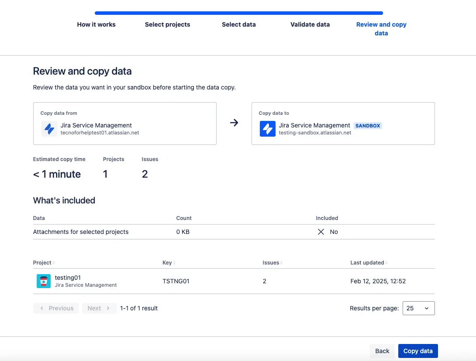This screenshot has width=476, height=361.
Task: Click Attachments for selected projects row
Action: (x=234, y=232)
